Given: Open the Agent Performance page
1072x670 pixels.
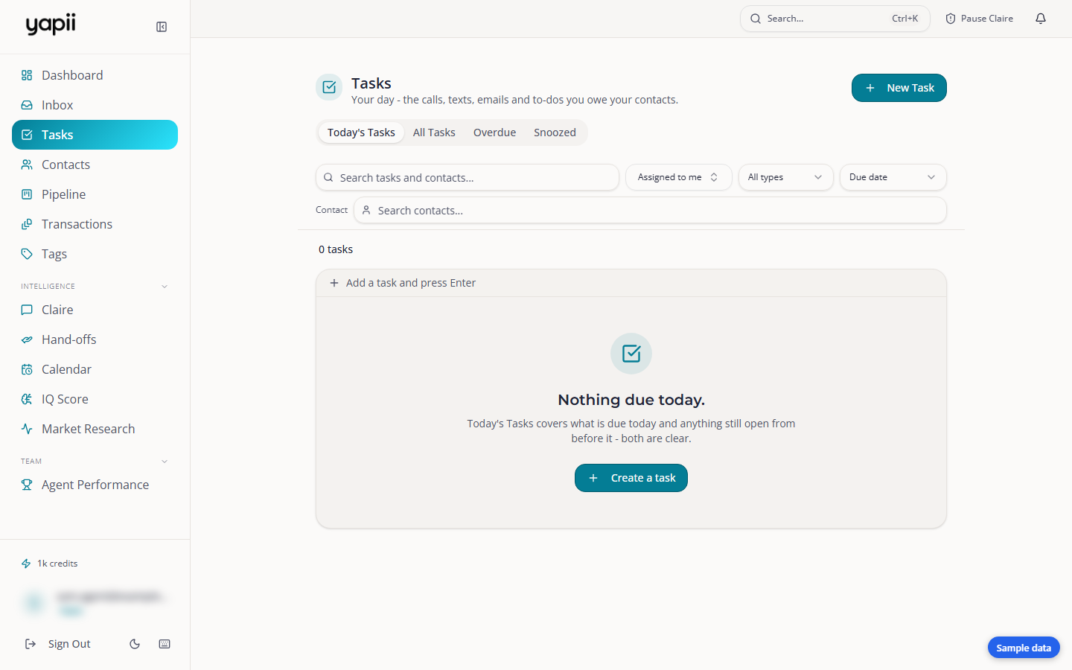Looking at the screenshot, I should click(95, 485).
